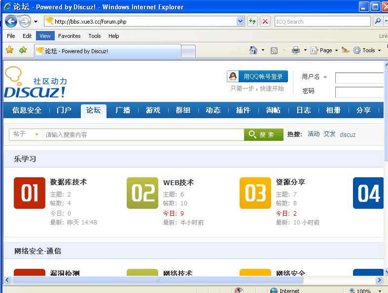The image size is (388, 293).
Task: Click the red Stop loading icon
Action: tap(265, 21)
